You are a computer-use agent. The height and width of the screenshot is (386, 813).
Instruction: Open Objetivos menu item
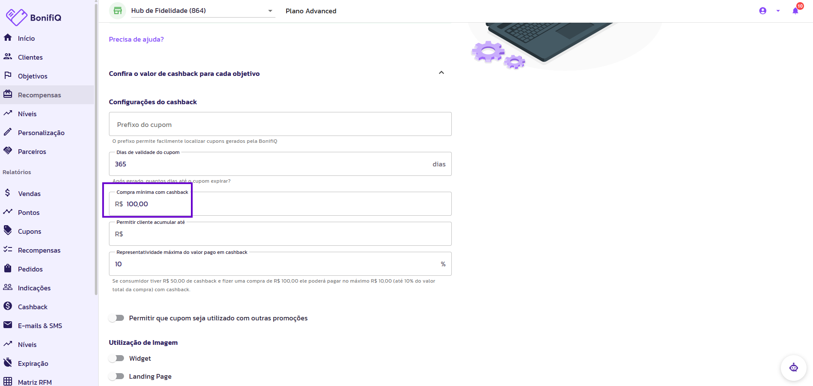click(x=47, y=76)
